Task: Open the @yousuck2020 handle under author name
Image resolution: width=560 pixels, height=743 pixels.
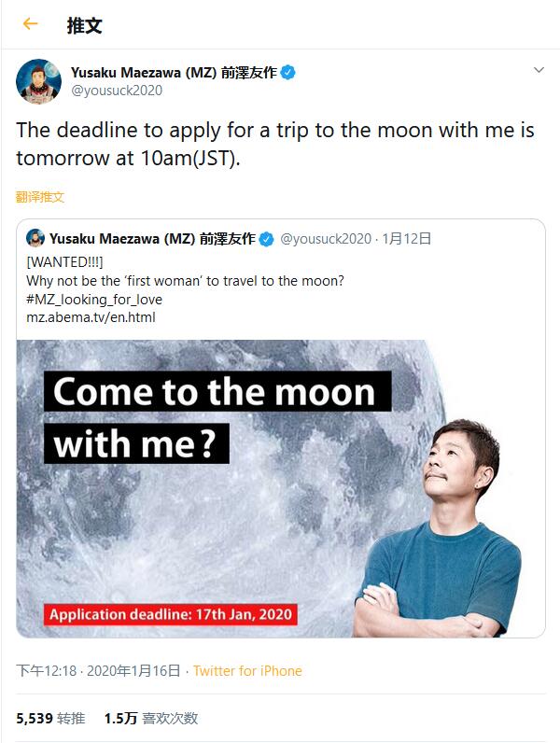Action: pyautogui.click(x=117, y=91)
